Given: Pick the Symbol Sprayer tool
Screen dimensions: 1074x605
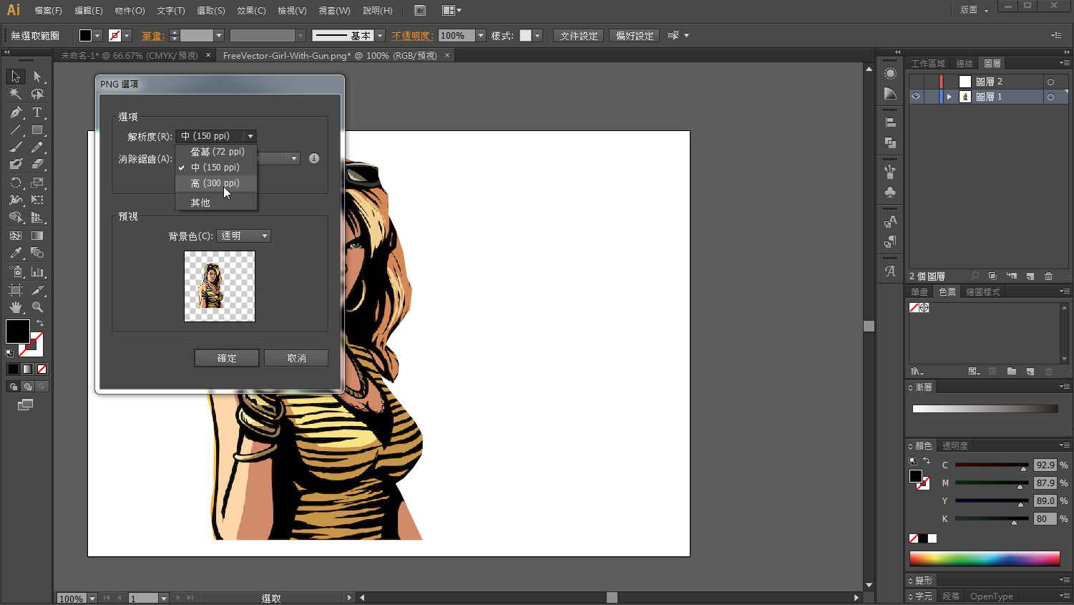Looking at the screenshot, I should pos(16,272).
